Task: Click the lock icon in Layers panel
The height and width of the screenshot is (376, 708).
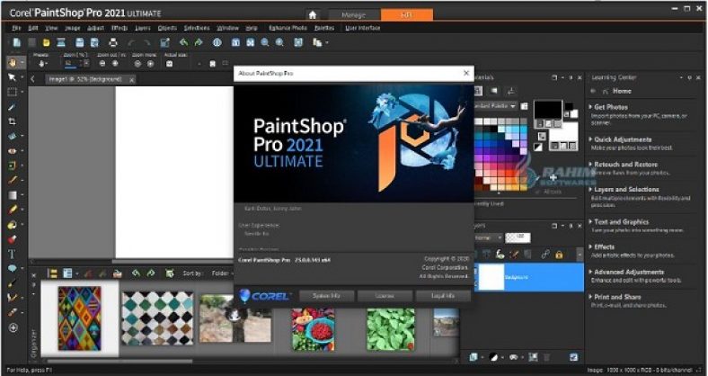Action: pyautogui.click(x=559, y=255)
